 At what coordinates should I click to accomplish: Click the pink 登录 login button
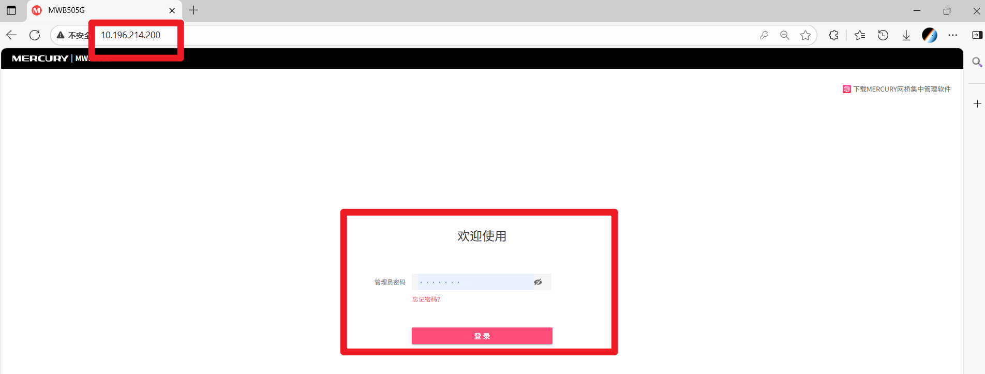(482, 336)
